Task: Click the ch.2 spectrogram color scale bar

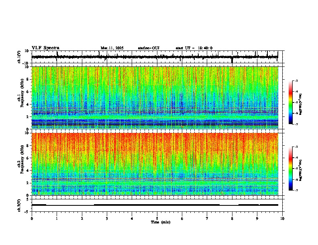Action: (291, 169)
